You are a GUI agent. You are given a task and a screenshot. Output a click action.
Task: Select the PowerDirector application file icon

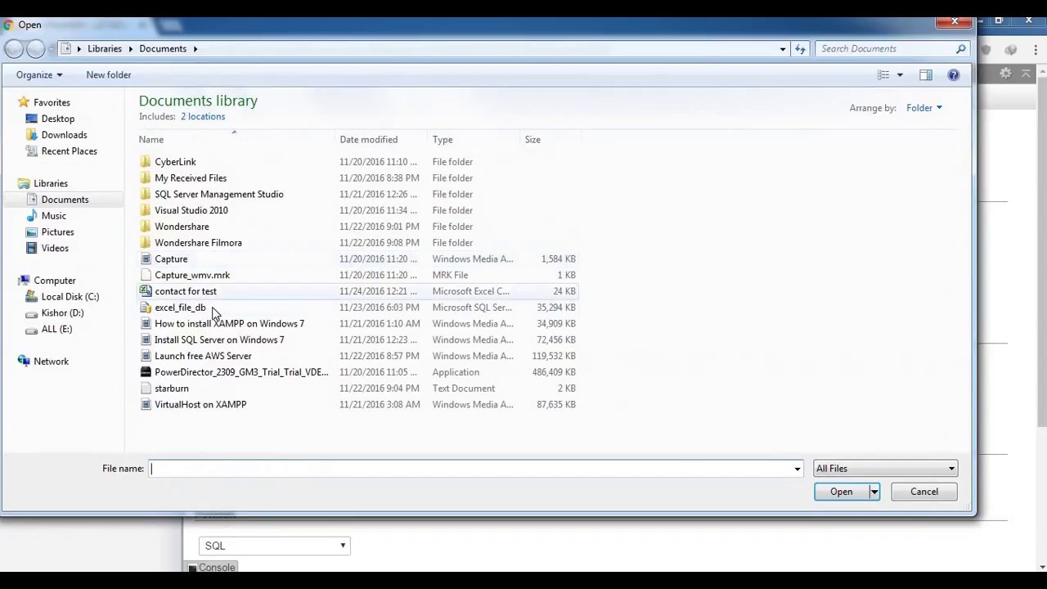click(x=146, y=372)
